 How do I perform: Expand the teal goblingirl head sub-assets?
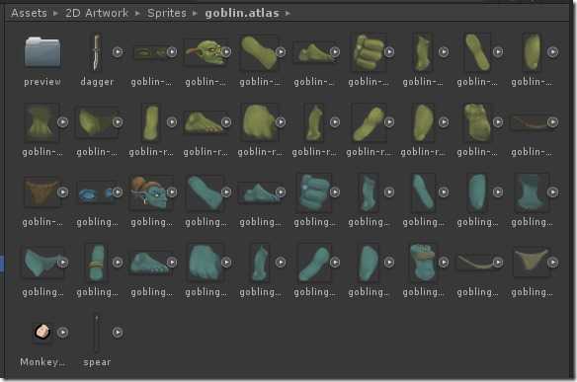[x=172, y=191]
